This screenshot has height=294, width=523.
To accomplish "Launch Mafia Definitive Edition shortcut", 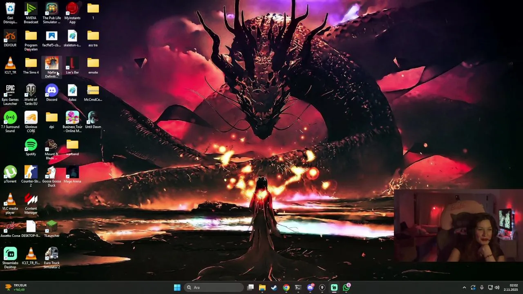I will 51,67.
